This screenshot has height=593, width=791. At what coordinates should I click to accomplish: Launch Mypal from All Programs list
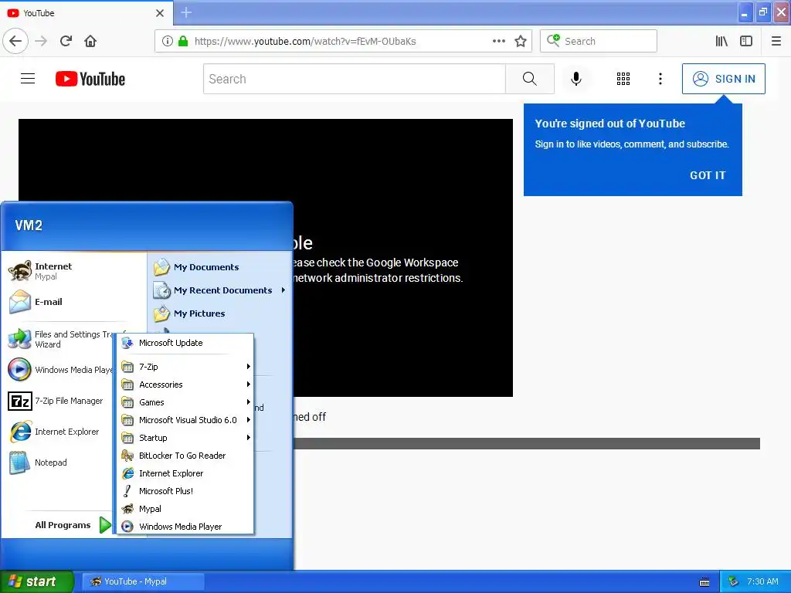[185, 509]
